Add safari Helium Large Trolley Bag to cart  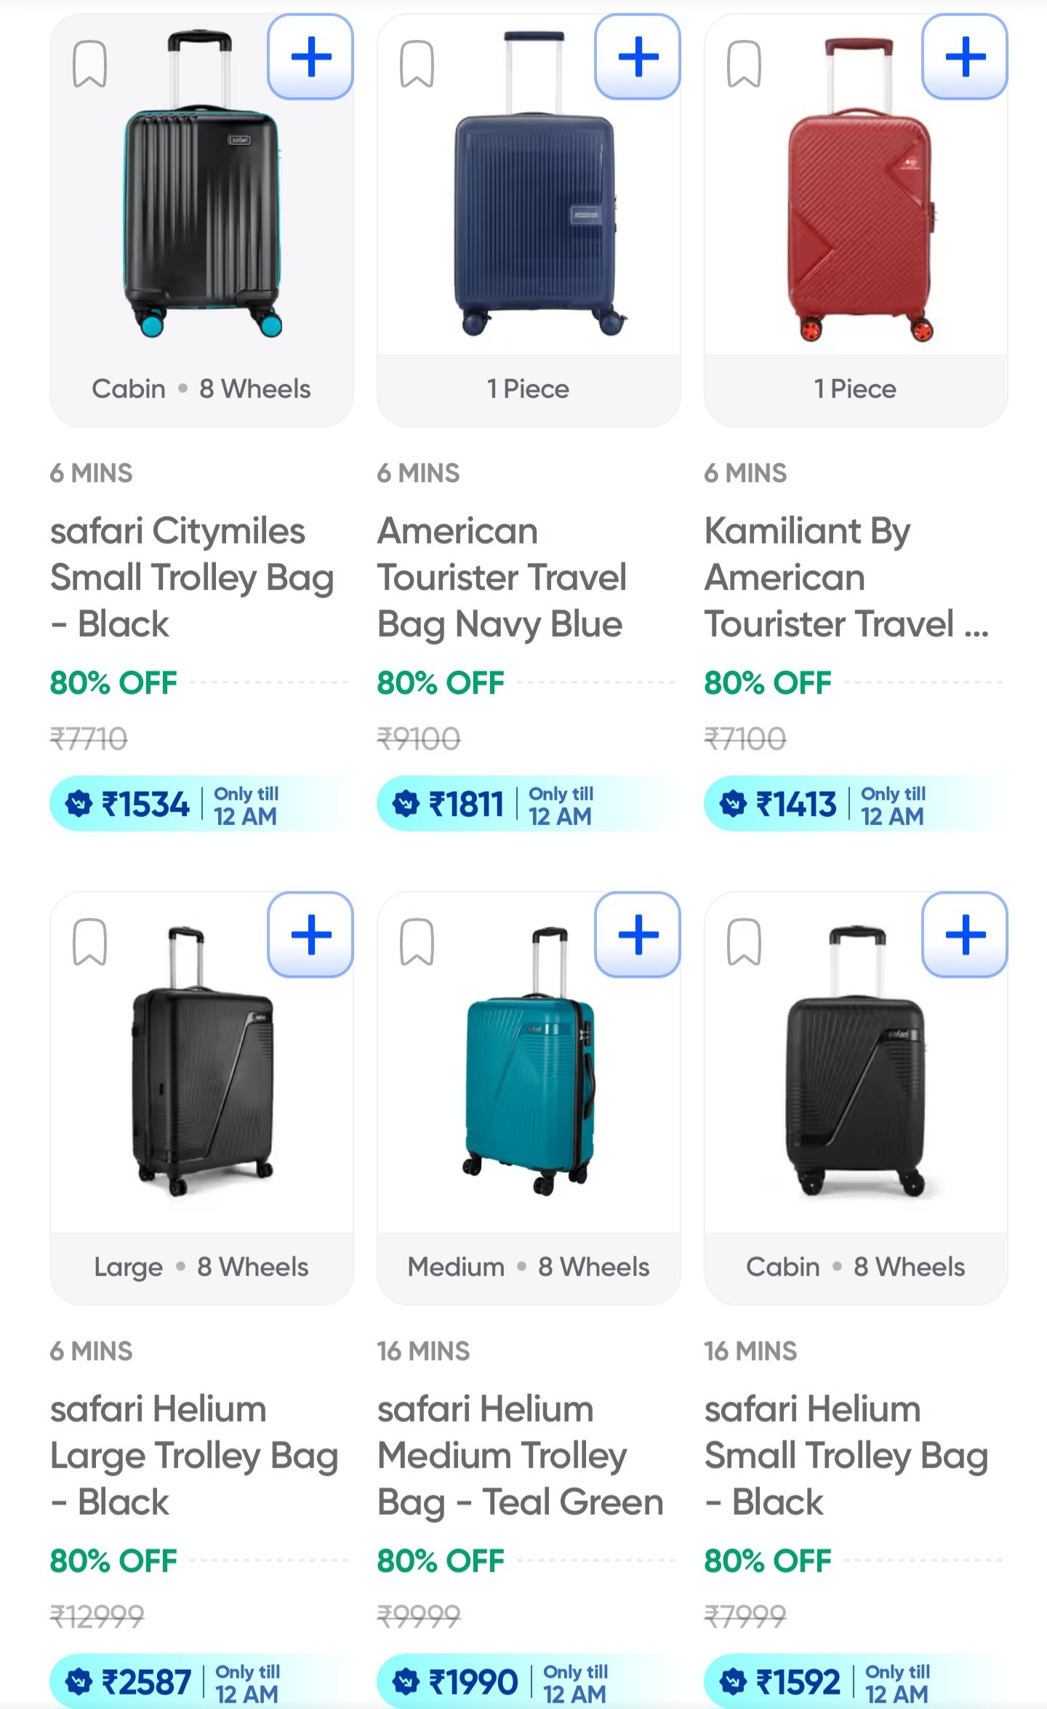click(310, 935)
